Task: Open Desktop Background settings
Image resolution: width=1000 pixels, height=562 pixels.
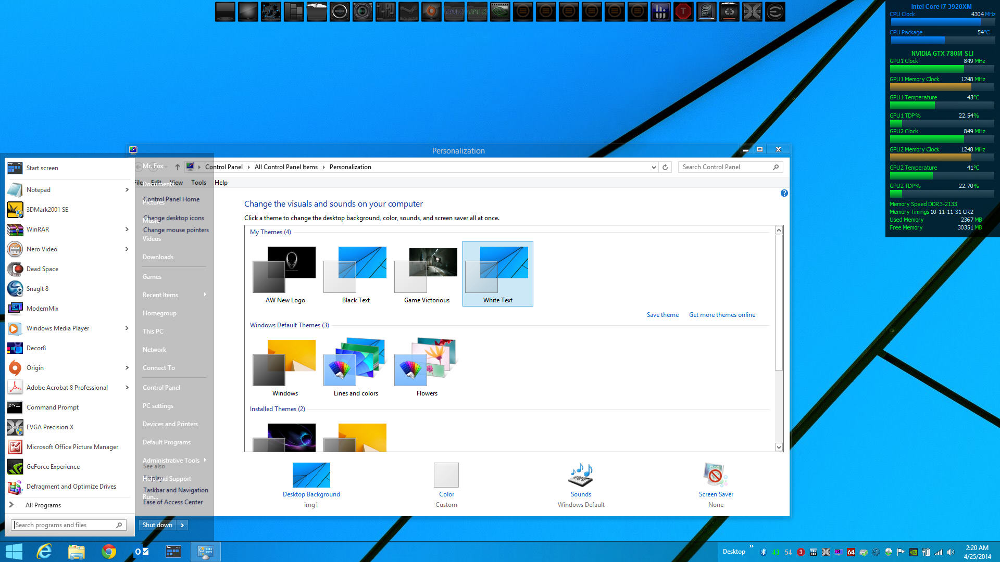Action: [311, 475]
